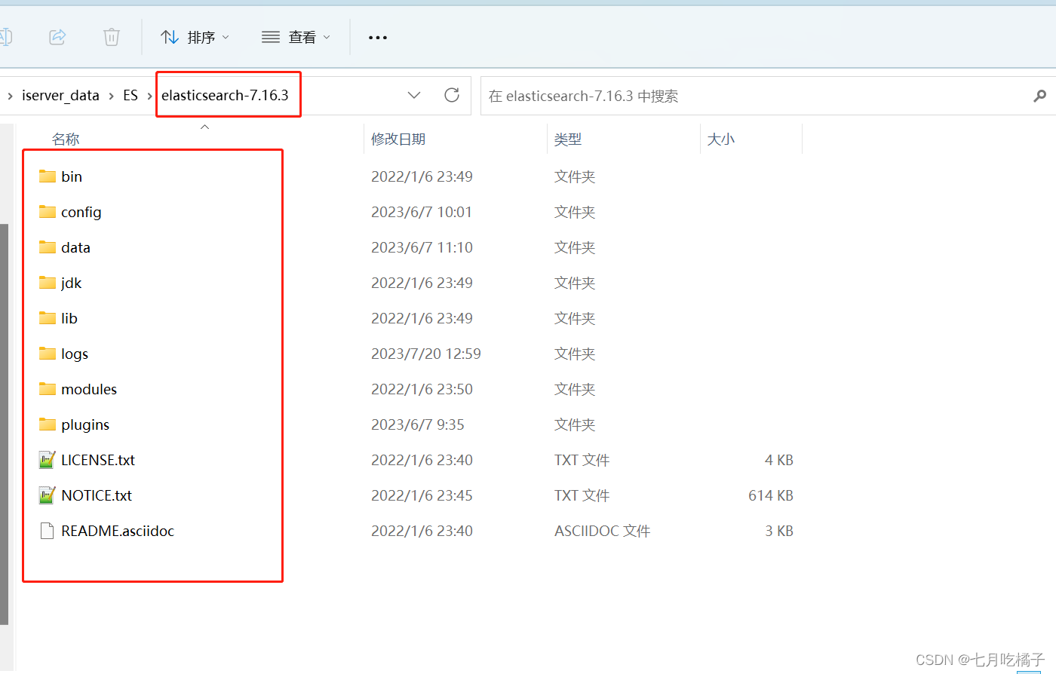Select the 'modules' folder name
Screen dimensions: 1056x674
pyautogui.click(x=89, y=389)
